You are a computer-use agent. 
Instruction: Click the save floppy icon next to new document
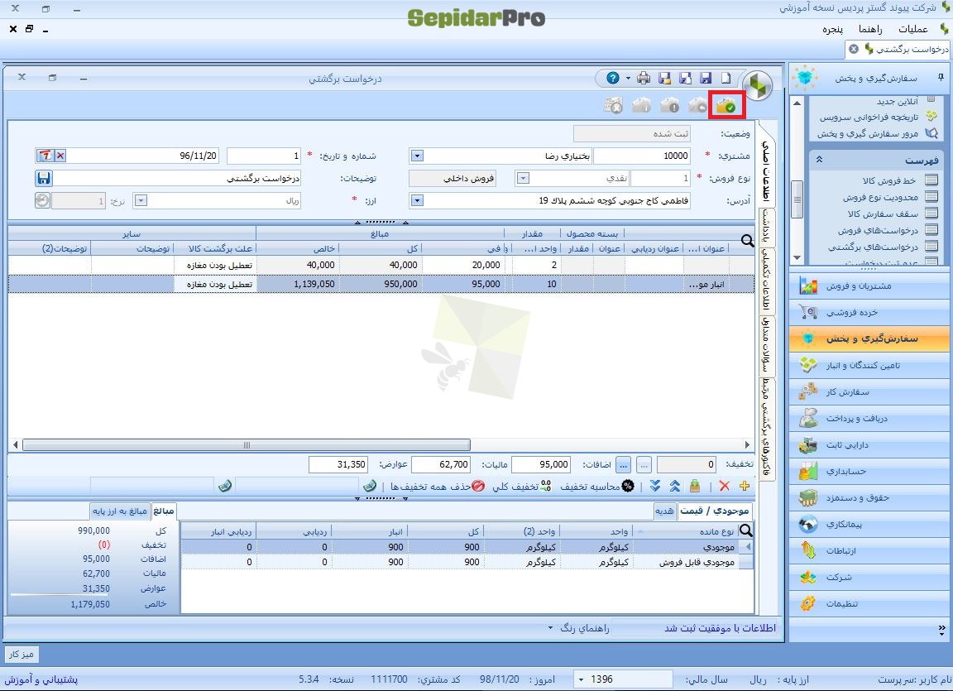click(706, 78)
